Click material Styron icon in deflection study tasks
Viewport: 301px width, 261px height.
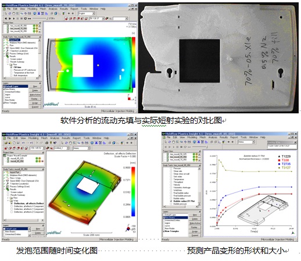8,181
